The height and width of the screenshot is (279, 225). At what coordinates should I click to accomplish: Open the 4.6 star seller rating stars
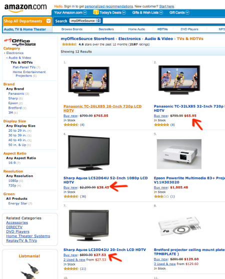coord(69,44)
